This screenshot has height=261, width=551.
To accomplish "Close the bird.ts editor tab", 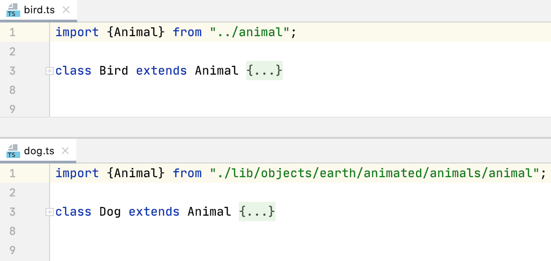I will tap(66, 10).
